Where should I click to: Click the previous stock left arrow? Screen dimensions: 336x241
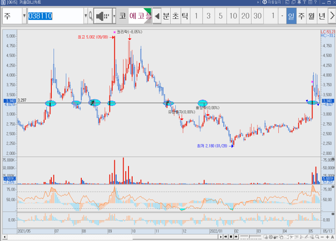click(x=157, y=16)
